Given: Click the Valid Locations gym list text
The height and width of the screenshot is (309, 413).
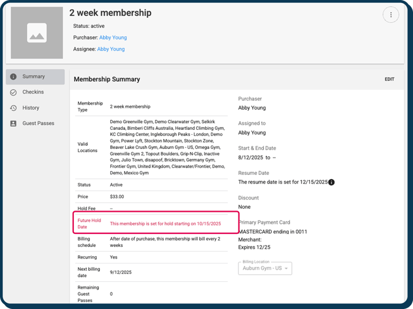Looking at the screenshot, I should [165, 148].
